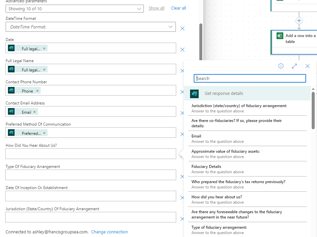The image size is (317, 237).
Task: Remove the Jurisdiction Of Fiduciary Arrangement parameter
Action: (182, 219)
